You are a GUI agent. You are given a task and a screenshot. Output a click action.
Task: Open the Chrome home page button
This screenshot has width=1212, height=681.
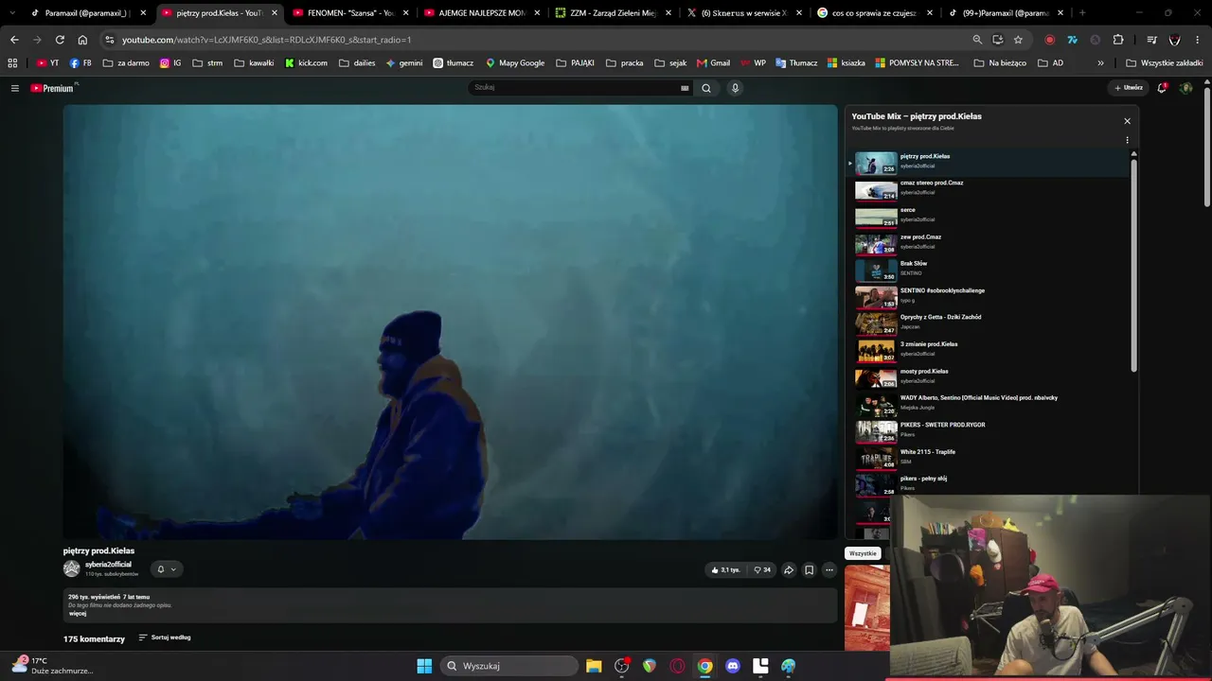82,40
